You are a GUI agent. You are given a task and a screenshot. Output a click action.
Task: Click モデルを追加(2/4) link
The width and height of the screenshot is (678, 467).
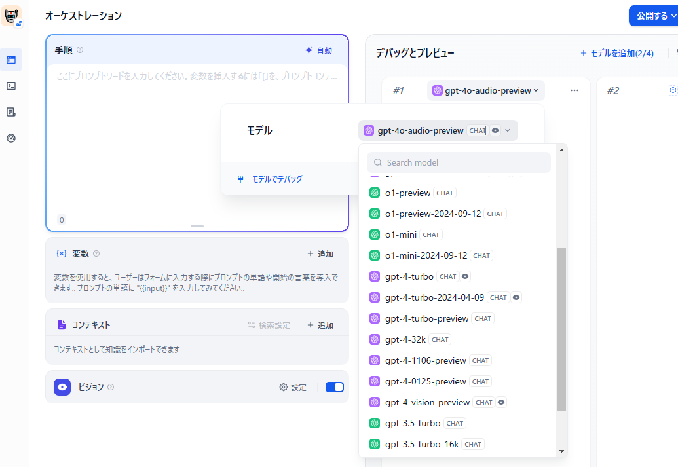coord(617,53)
